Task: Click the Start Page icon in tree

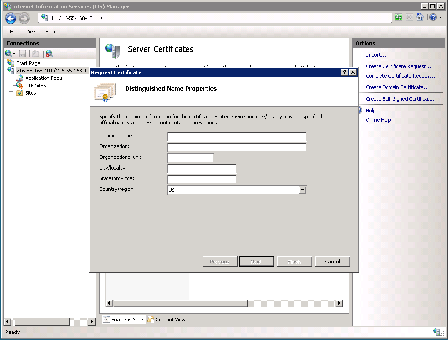Action: (x=11, y=63)
